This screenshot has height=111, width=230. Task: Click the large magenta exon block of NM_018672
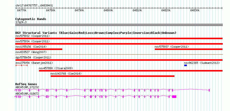[174, 97]
